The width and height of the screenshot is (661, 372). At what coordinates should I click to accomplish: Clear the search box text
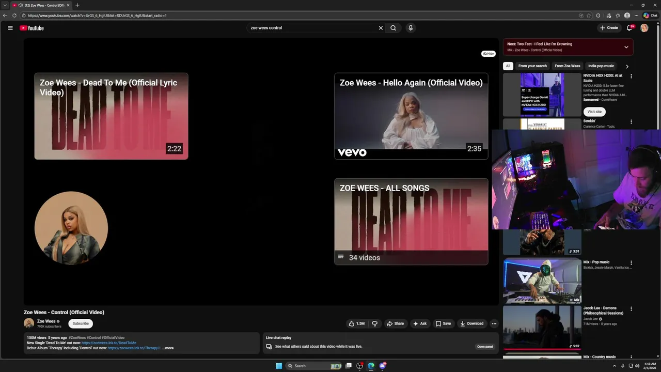point(381,28)
